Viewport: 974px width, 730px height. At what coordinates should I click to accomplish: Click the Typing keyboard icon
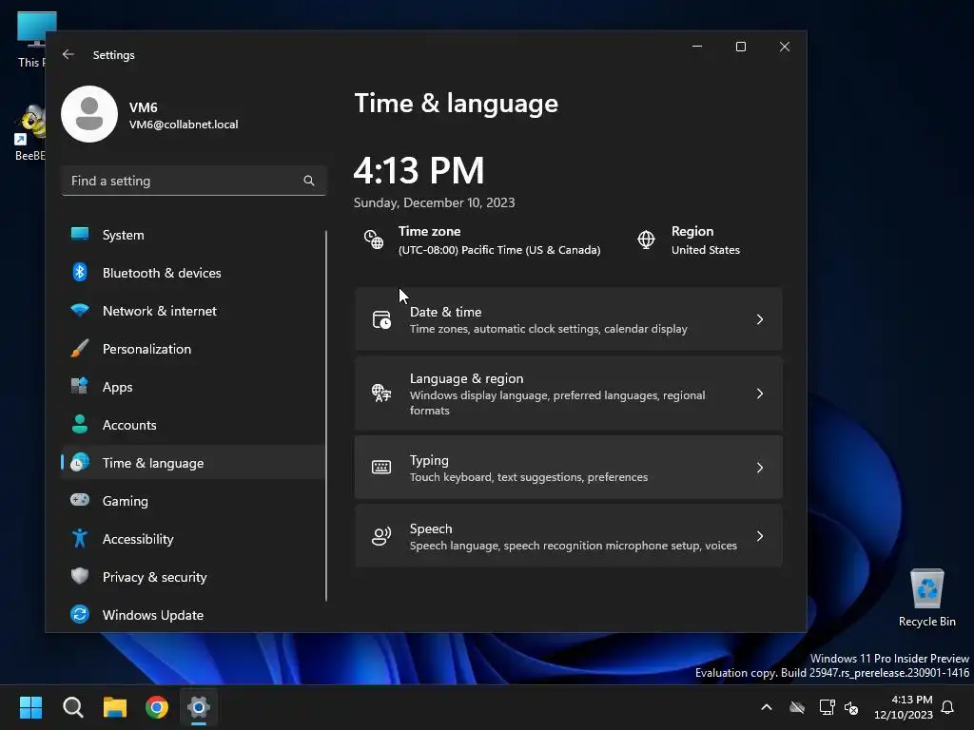[x=381, y=468]
